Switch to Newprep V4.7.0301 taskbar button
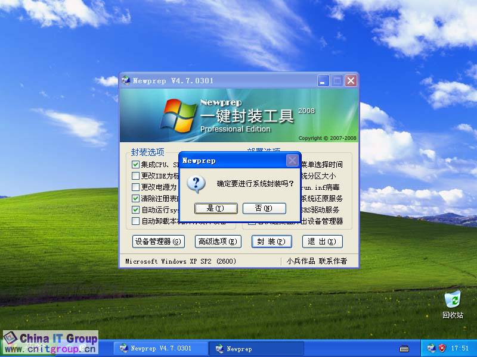The width and height of the screenshot is (477, 357). point(160,349)
